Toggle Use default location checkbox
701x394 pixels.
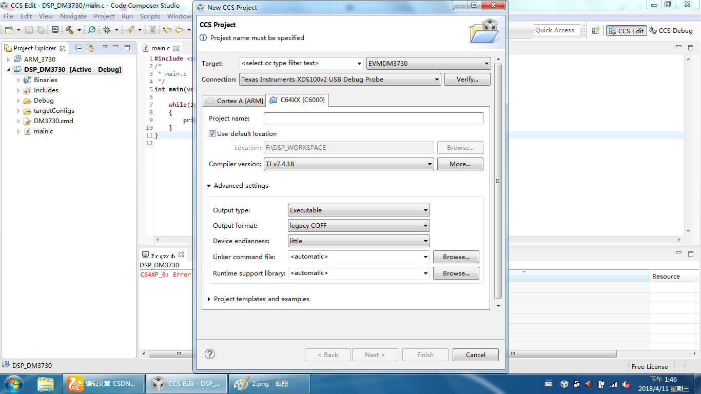click(212, 133)
